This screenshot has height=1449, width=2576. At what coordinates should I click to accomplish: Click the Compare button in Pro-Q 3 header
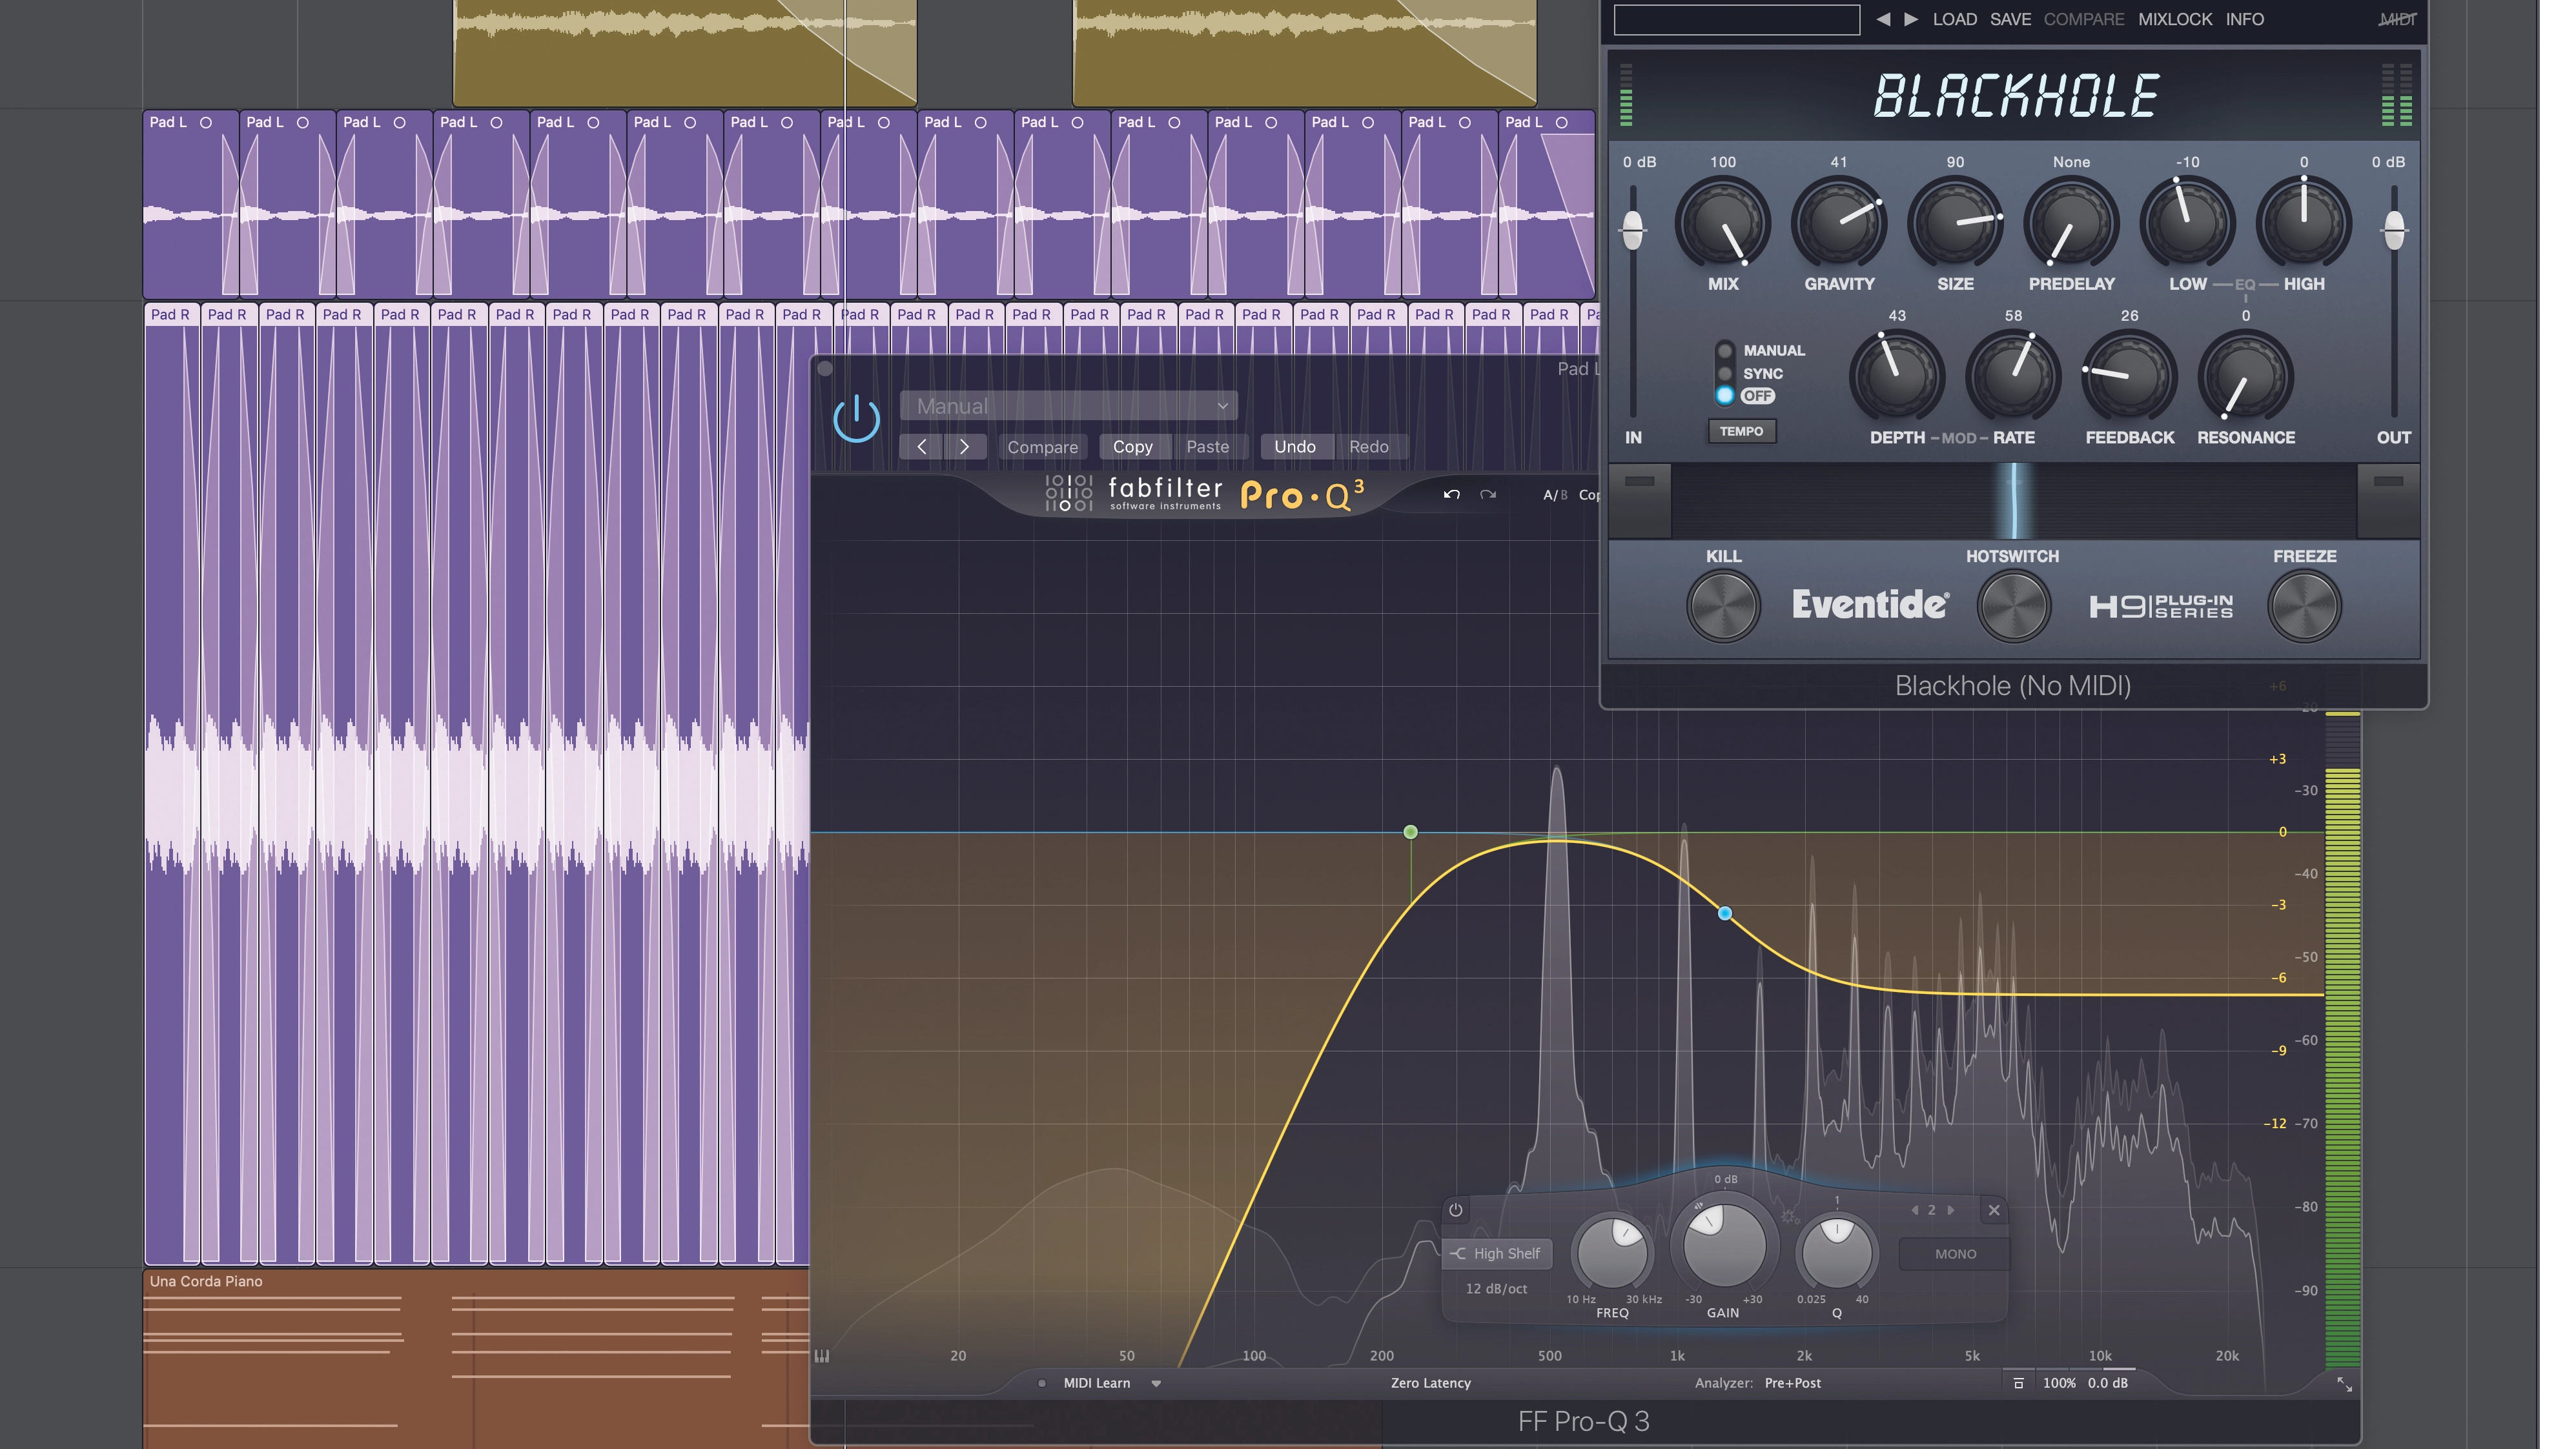coord(1042,447)
